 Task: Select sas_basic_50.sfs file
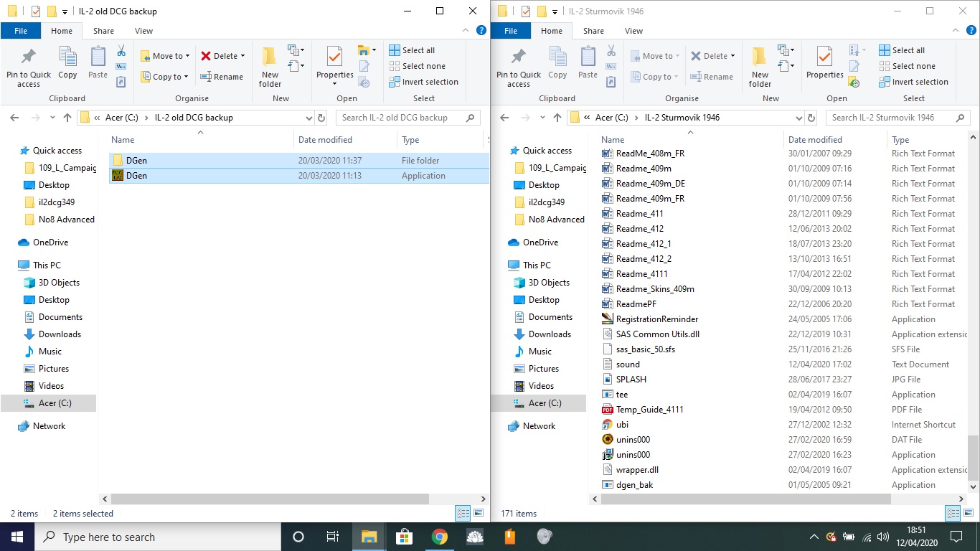point(645,349)
